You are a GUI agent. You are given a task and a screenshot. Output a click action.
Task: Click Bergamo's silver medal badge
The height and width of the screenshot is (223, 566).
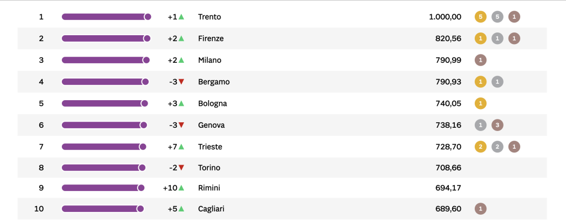[497, 81]
